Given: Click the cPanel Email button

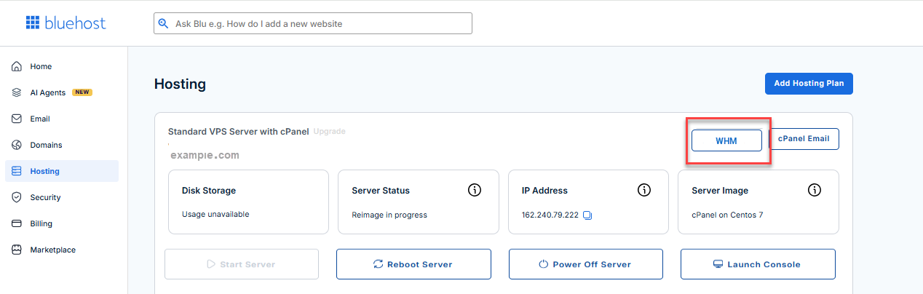Looking at the screenshot, I should pyautogui.click(x=804, y=139).
